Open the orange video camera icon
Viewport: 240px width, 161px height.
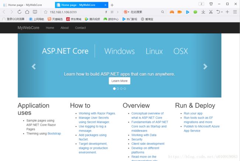click(179, 12)
